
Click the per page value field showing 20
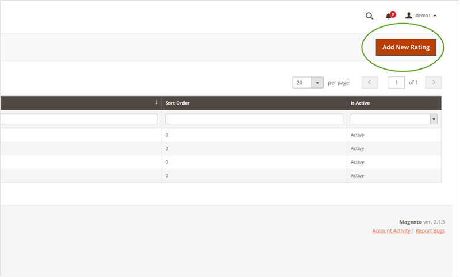click(x=302, y=83)
